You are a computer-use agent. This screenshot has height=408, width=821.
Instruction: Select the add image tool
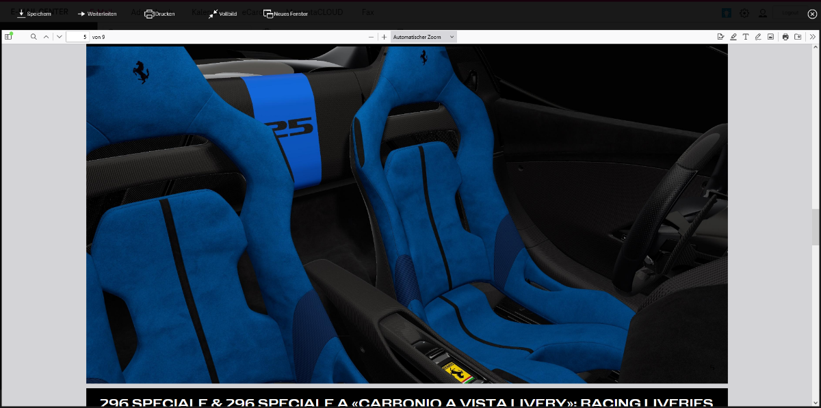click(x=770, y=37)
